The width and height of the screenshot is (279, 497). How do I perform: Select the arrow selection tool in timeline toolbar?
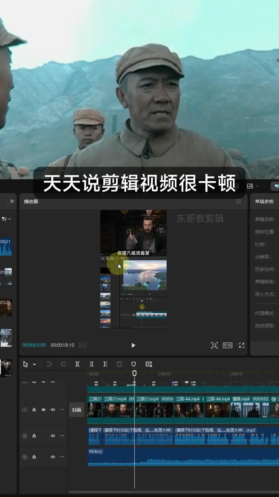tap(25, 364)
